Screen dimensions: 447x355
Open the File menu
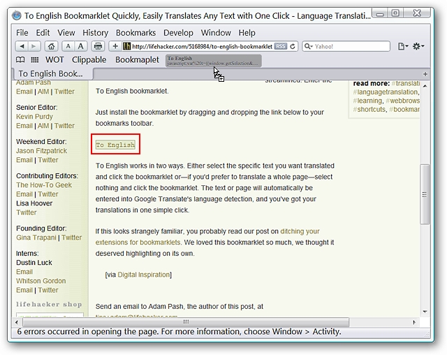22,33
